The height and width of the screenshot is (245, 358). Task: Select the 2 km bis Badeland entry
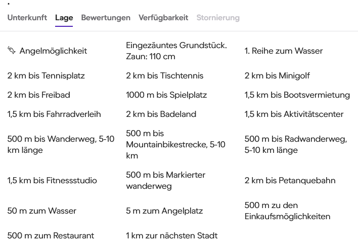[161, 114]
